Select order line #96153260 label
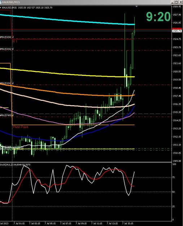 6,37
